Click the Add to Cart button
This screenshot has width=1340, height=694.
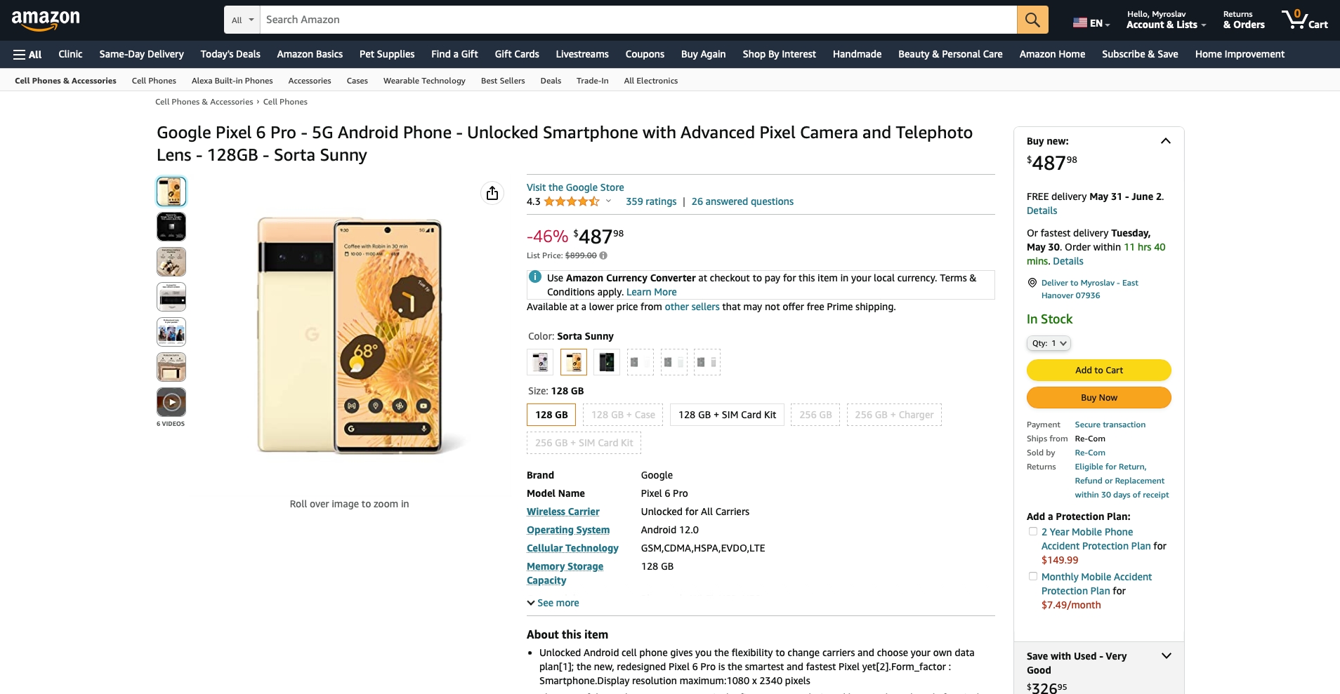(1098, 370)
